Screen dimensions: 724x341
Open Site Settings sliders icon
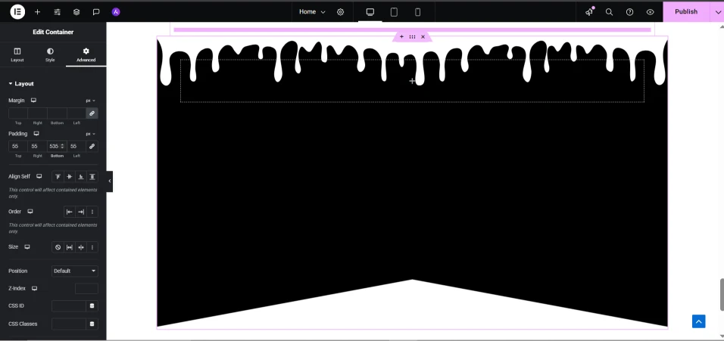point(58,12)
